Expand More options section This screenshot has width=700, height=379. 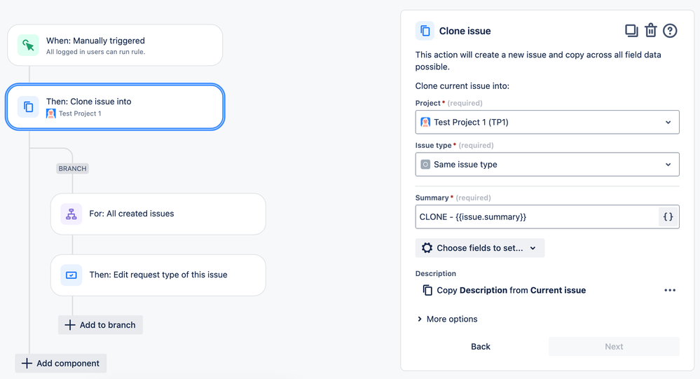[x=447, y=319]
